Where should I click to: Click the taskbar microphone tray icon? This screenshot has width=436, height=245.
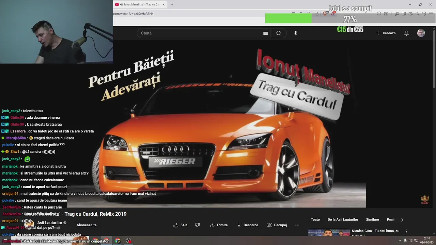[x=405, y=241]
